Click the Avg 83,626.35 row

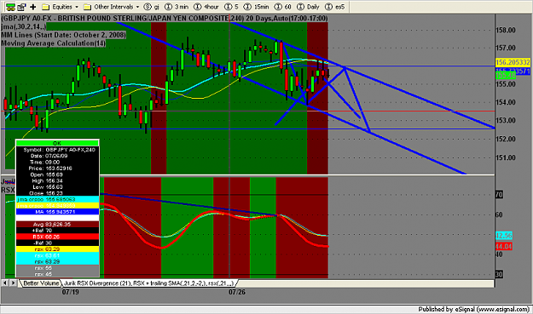coord(57,224)
